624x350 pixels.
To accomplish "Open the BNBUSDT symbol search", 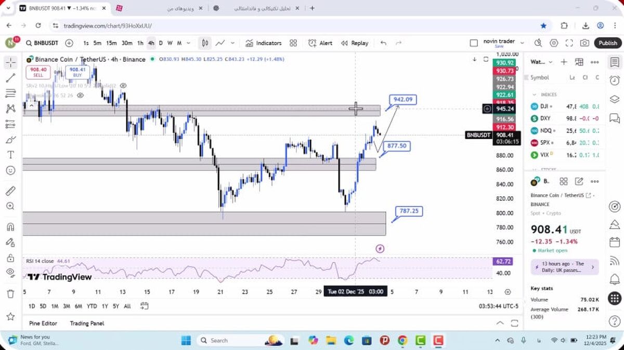I will pyautogui.click(x=42, y=43).
